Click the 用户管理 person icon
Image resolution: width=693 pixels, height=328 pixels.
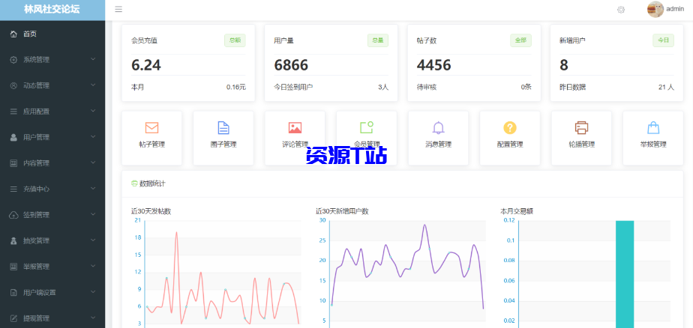(x=13, y=137)
